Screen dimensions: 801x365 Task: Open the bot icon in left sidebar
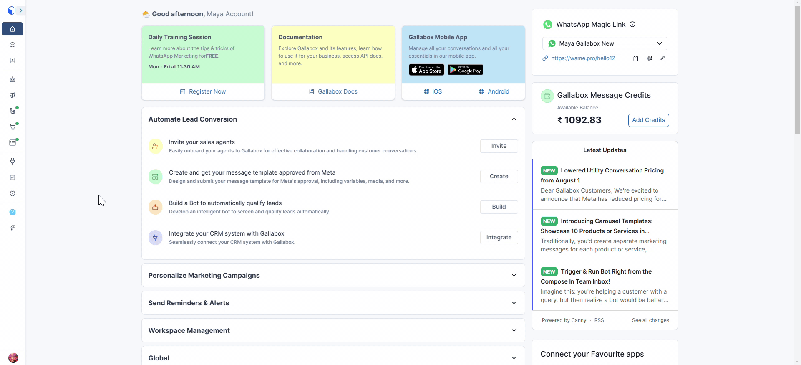coord(13,79)
